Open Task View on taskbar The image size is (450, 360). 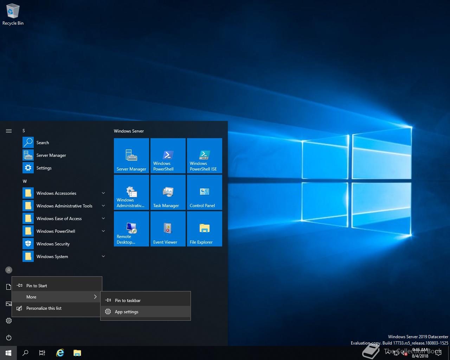coord(42,353)
